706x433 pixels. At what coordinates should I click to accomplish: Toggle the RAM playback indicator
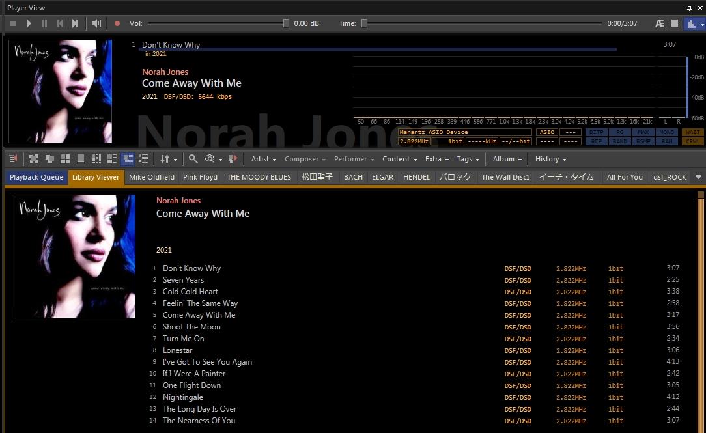point(667,141)
